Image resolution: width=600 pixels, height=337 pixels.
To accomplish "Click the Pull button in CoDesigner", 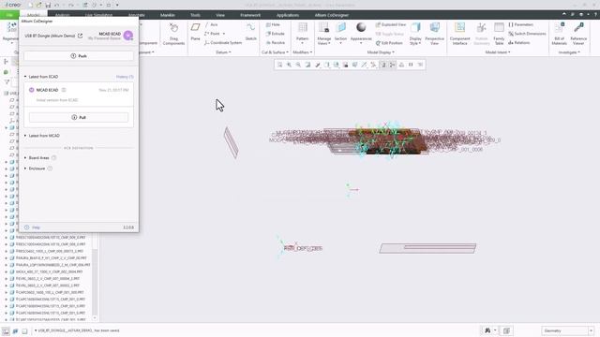I will click(79, 117).
